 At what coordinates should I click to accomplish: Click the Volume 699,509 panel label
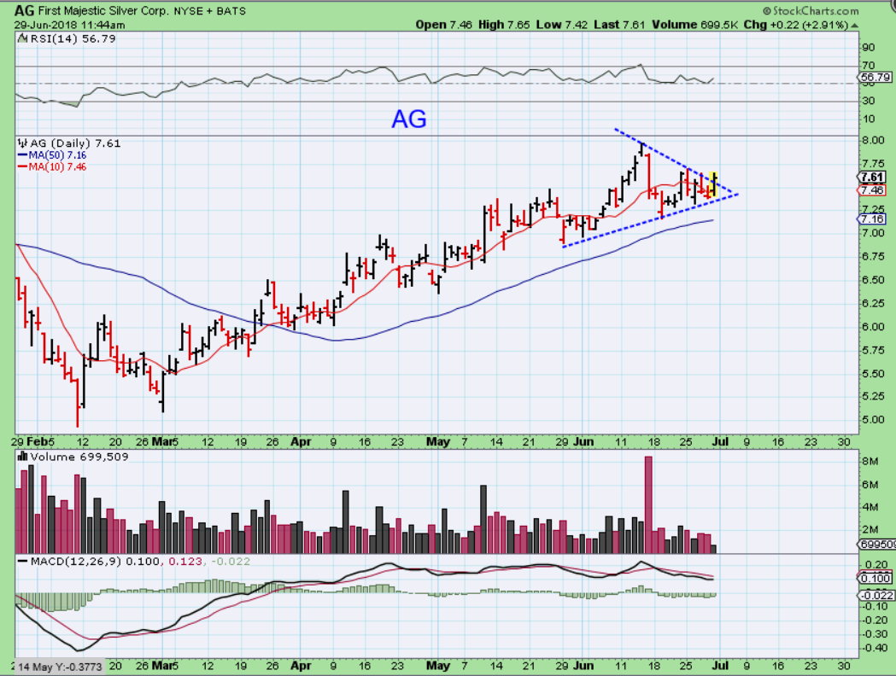coord(79,457)
